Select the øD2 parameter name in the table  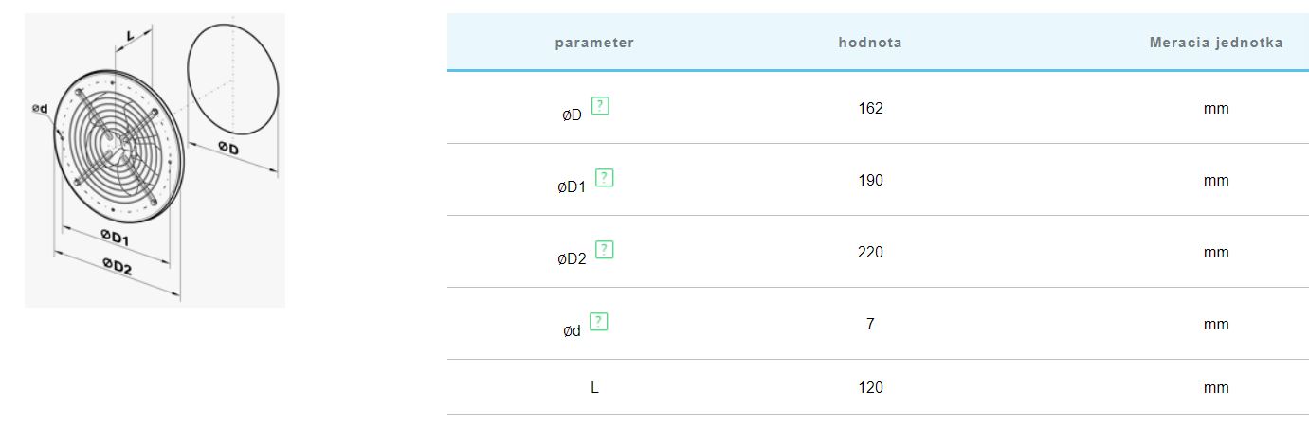(x=572, y=259)
